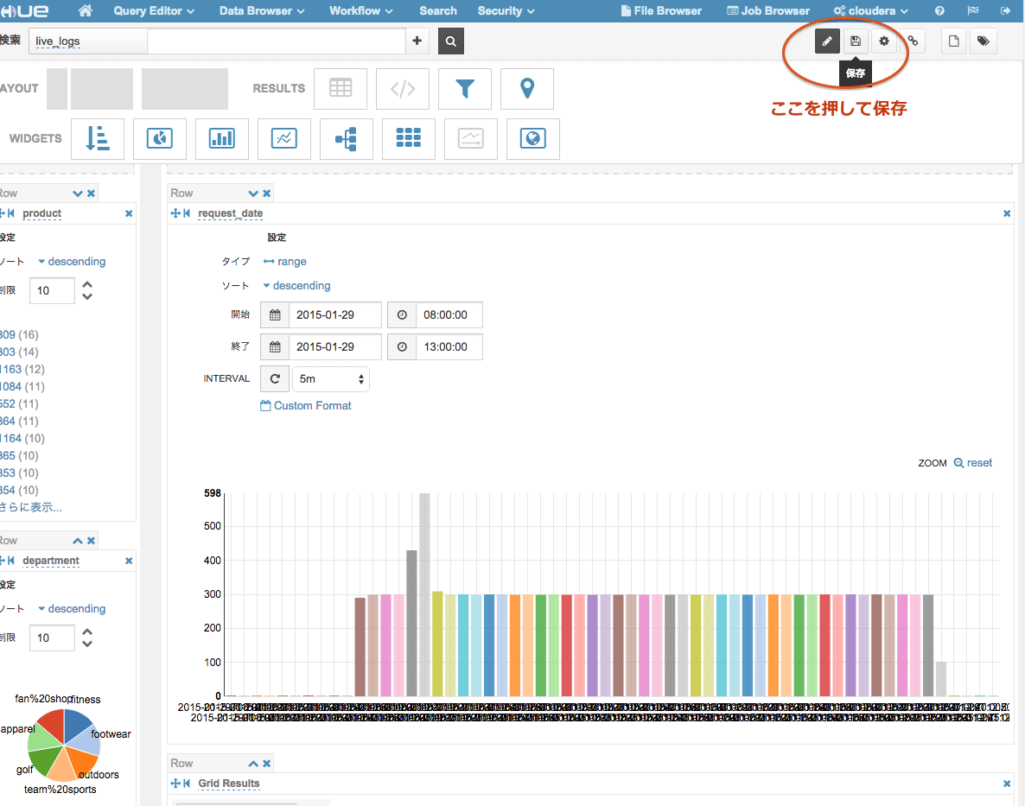Pick the map marker results icon
The height and width of the screenshot is (806, 1025).
pyautogui.click(x=527, y=88)
